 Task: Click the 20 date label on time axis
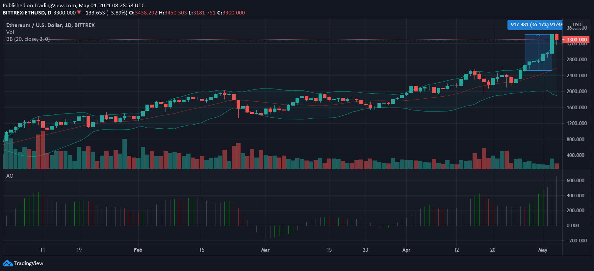tap(493, 250)
